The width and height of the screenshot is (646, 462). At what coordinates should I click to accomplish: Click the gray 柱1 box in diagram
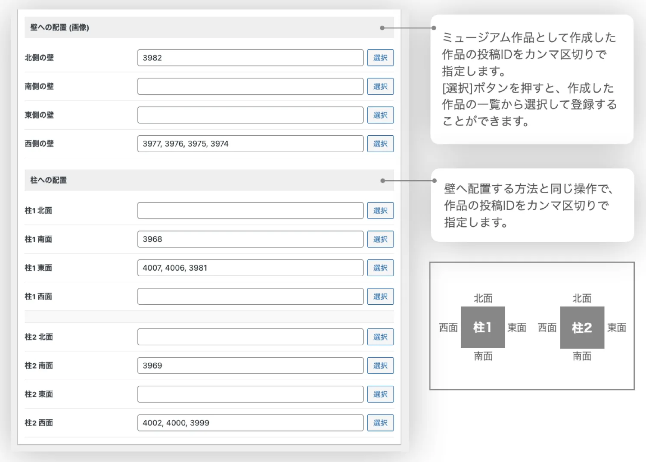[x=482, y=328]
